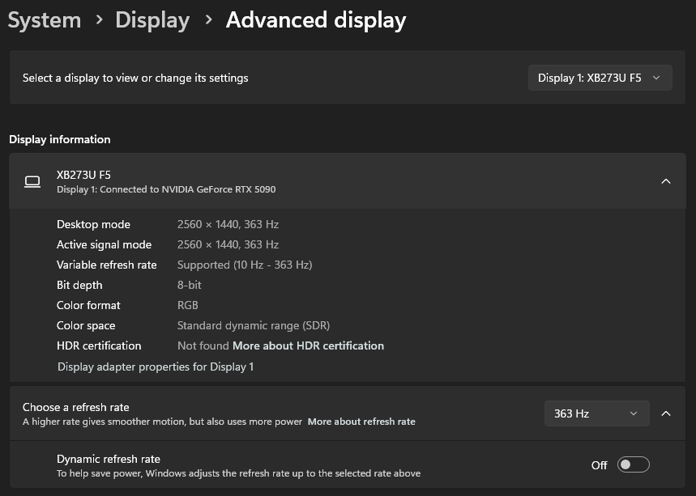
Task: Click 'Standard dynamic range (SDR)' value
Action: coord(254,326)
